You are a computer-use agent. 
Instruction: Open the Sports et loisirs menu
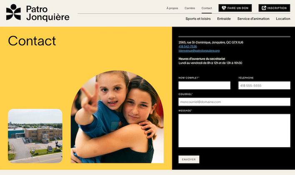198,19
